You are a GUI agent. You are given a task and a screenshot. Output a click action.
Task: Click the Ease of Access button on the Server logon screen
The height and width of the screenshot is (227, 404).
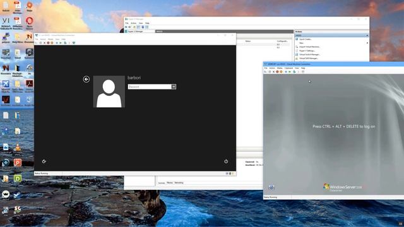[271, 187]
